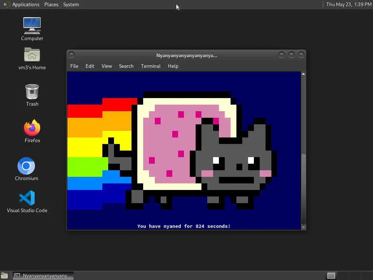Open the Terminal menu in menubar
Viewport: 373px width, 280px height.
coord(150,66)
